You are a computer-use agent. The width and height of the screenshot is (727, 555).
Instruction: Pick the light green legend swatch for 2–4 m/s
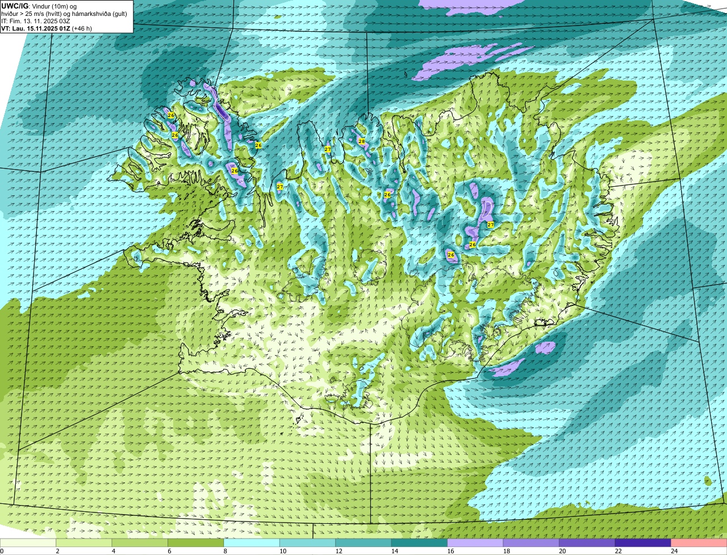point(85,543)
